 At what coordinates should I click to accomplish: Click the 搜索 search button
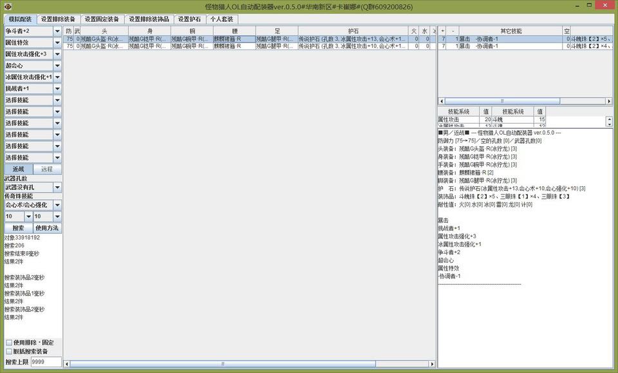coord(19,228)
